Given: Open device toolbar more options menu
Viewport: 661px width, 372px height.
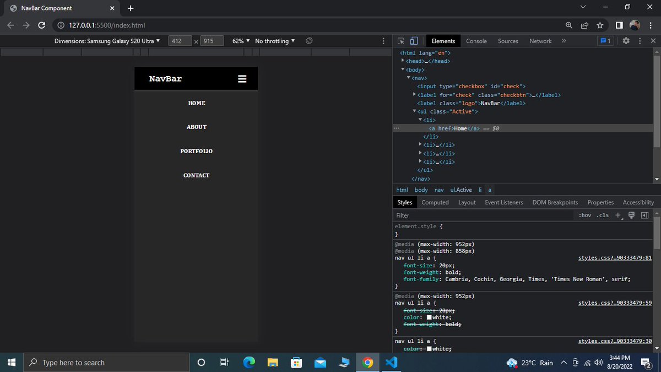Looking at the screenshot, I should [x=383, y=41].
